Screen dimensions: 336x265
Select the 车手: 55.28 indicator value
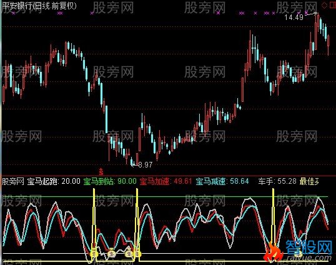(x=277, y=182)
